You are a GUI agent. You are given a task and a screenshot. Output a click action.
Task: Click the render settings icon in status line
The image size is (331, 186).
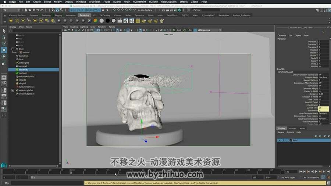[x=179, y=10]
